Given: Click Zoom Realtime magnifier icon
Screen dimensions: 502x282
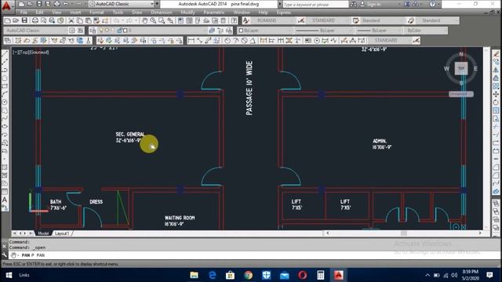Looking at the screenshot, I should point(153,20).
